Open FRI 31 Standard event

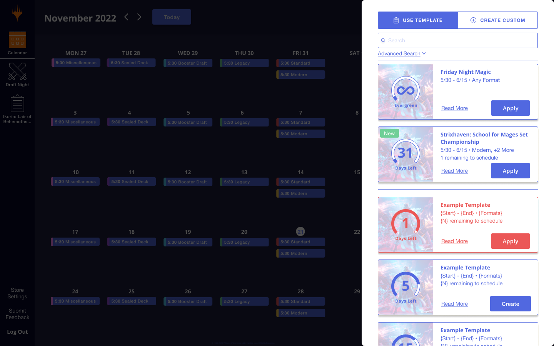[300, 63]
